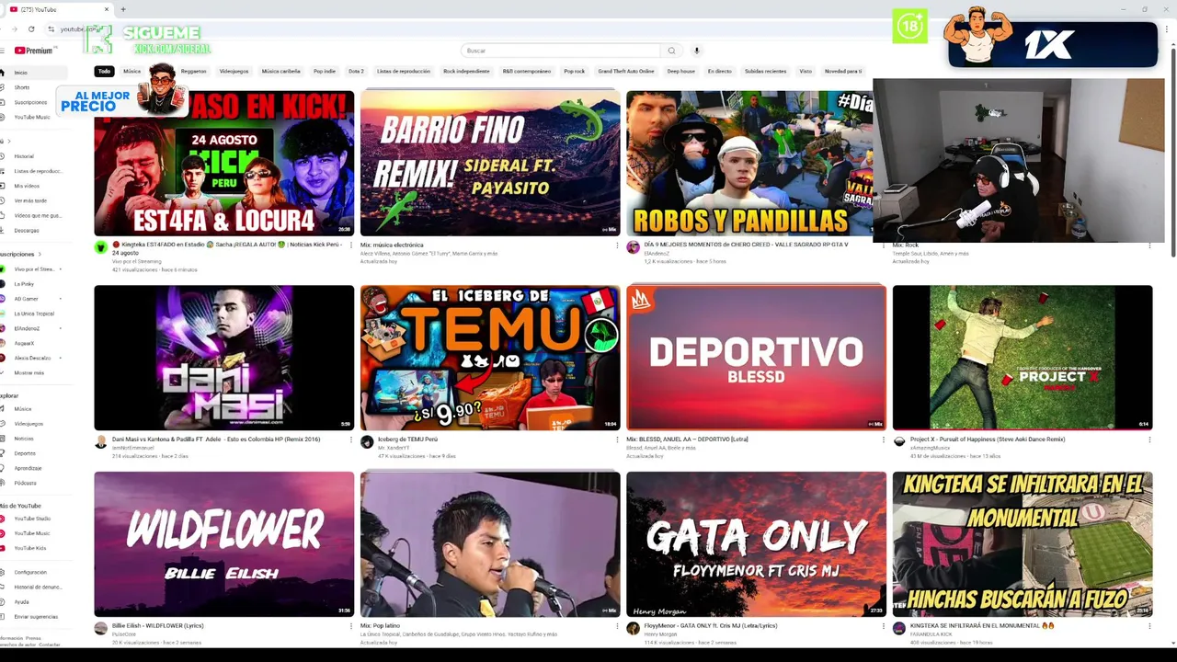Open the Ayuda help icon
The height and width of the screenshot is (662, 1177).
coord(3,602)
